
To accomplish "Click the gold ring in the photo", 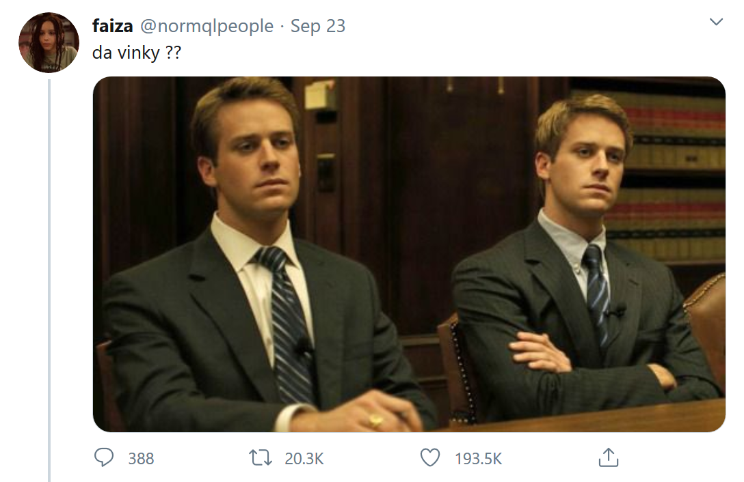I will (x=375, y=420).
